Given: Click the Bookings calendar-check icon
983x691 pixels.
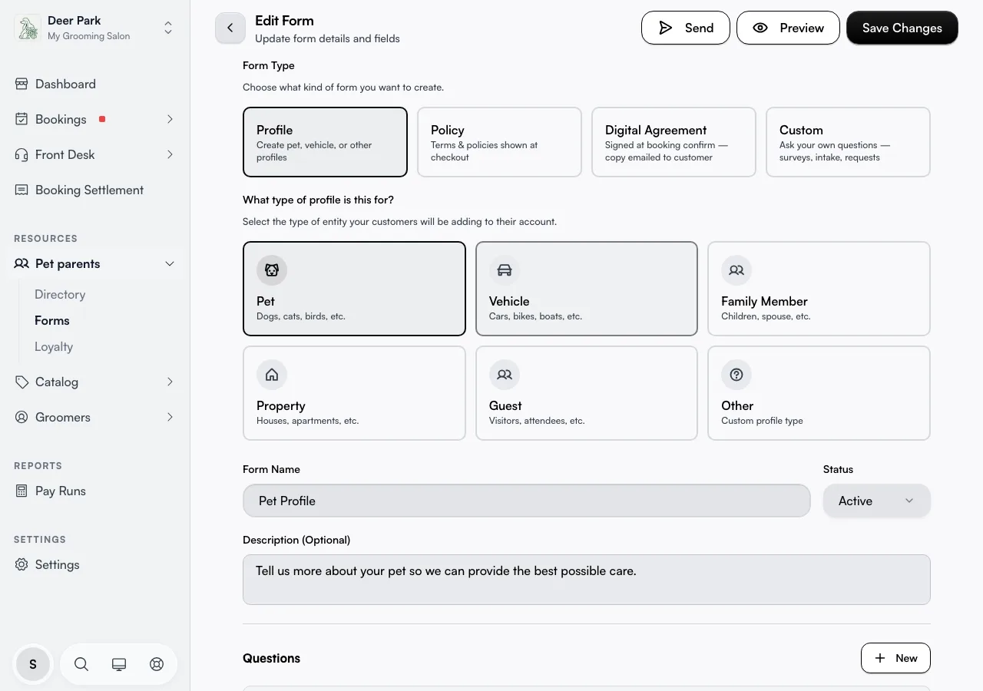Looking at the screenshot, I should tap(22, 119).
